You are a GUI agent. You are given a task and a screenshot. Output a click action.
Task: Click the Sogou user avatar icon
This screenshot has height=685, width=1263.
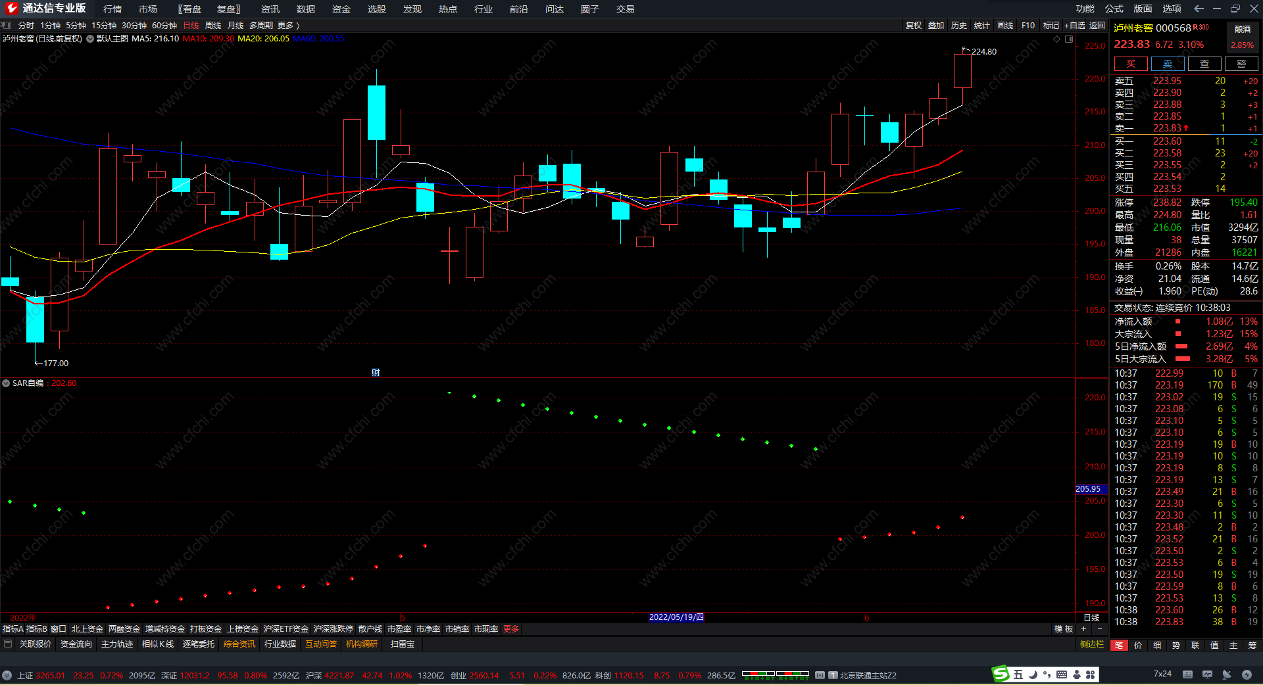[x=1077, y=674]
